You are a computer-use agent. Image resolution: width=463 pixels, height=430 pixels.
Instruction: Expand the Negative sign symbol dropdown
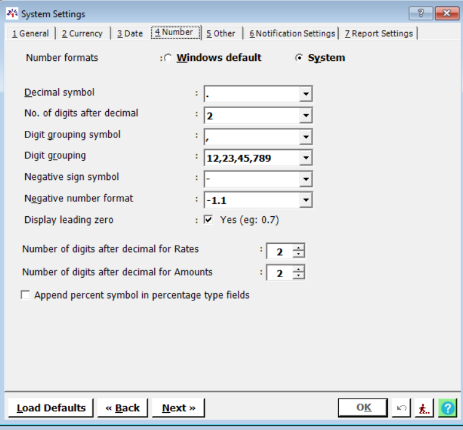[306, 179]
